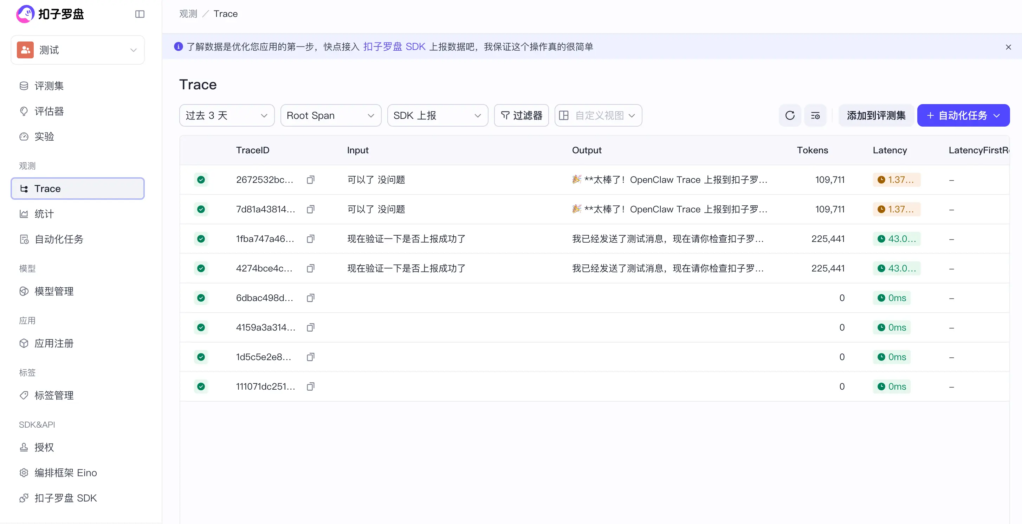Click TraceID text 1fba747a46…
This screenshot has width=1022, height=524.
[265, 239]
